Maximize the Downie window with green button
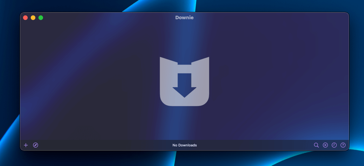The height and width of the screenshot is (166, 364). click(x=41, y=18)
